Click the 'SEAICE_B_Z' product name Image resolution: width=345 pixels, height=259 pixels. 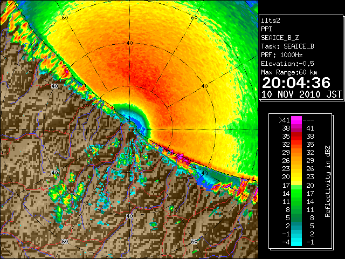(280, 38)
